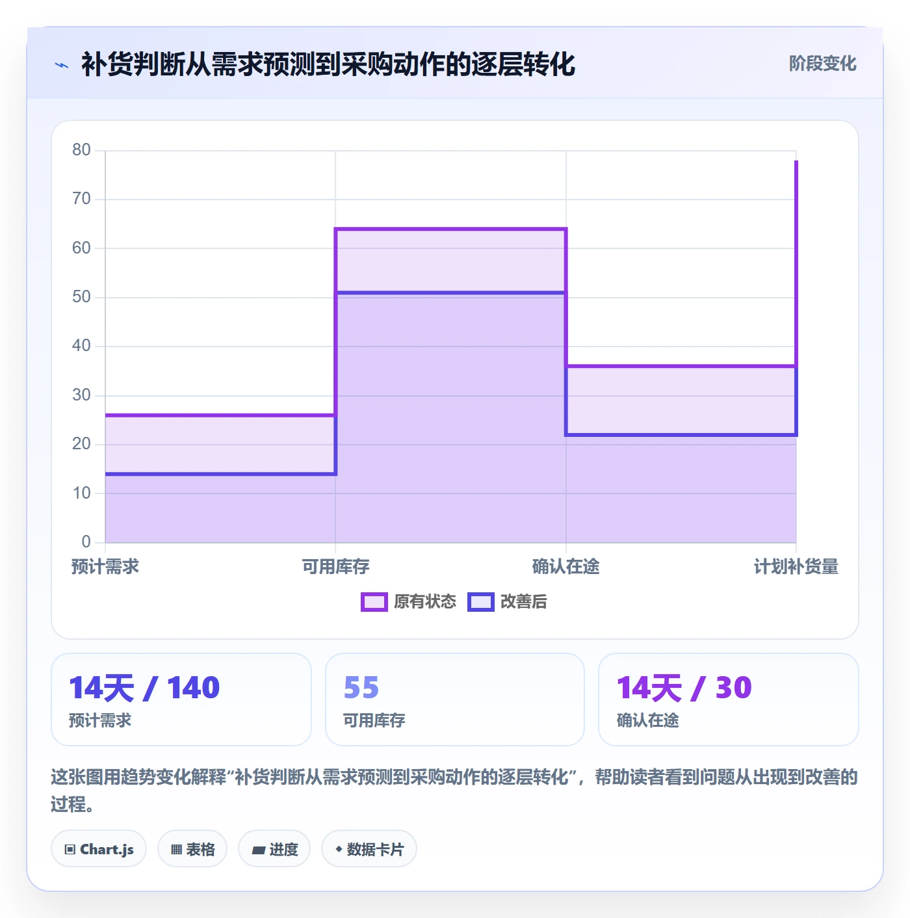This screenshot has height=918, width=910.
Task: Select the 进度 tag
Action: [x=274, y=849]
